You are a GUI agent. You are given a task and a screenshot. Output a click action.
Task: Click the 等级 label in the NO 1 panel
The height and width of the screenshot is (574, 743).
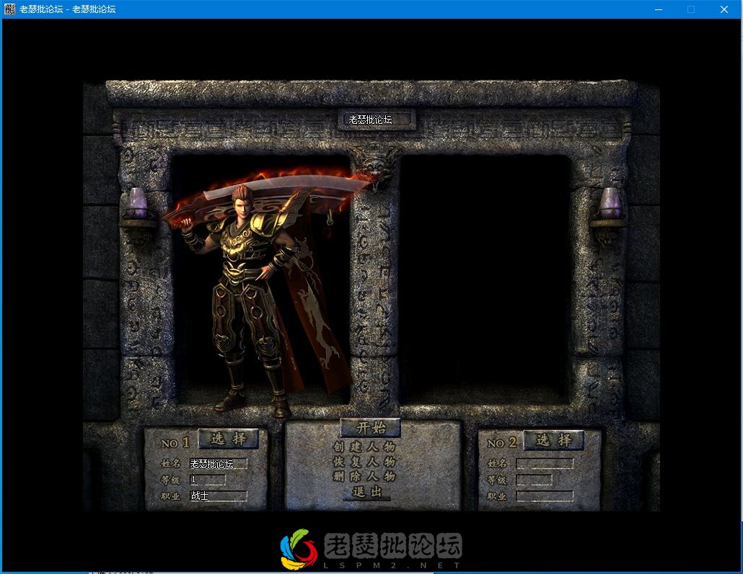[170, 480]
